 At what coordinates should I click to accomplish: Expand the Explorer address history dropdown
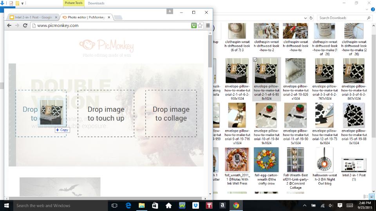tap(305, 18)
